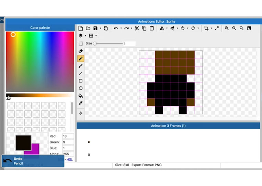Toggle the pixel grid icon
Viewport: 262px width, 186px height.
point(91,36)
